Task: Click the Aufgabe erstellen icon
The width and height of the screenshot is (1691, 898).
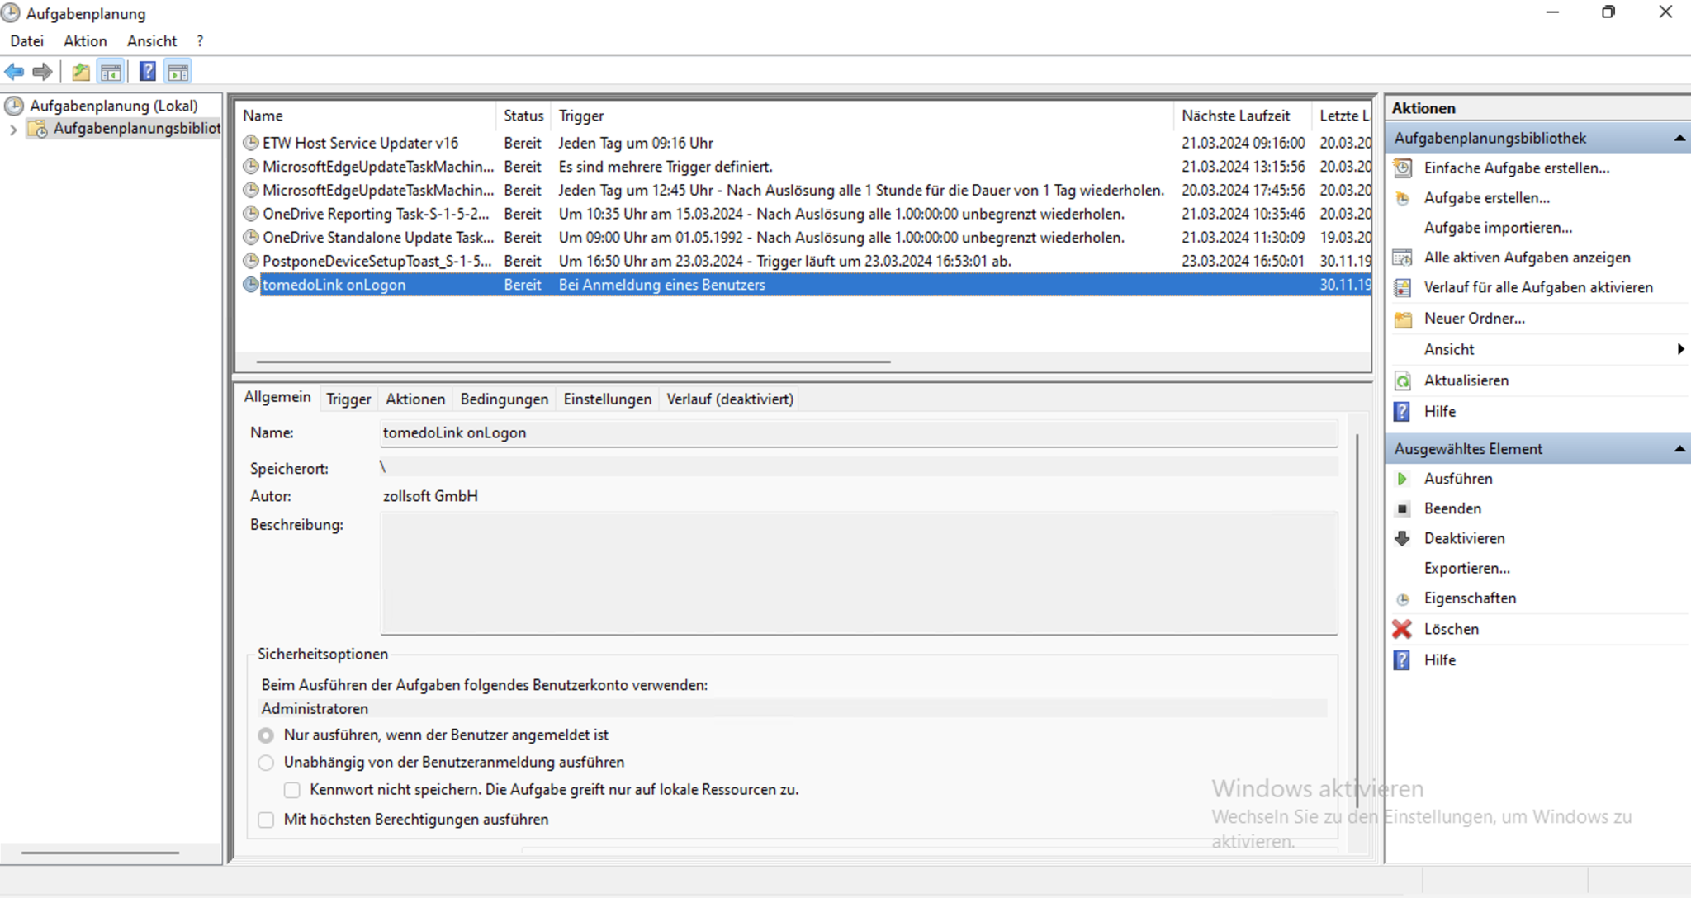Action: [1402, 198]
